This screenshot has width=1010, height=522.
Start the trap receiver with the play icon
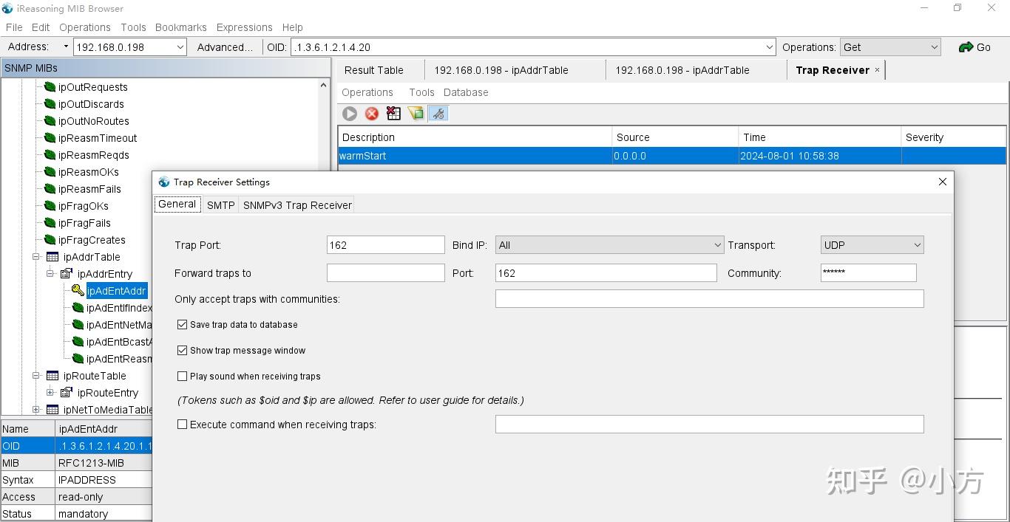[349, 113]
